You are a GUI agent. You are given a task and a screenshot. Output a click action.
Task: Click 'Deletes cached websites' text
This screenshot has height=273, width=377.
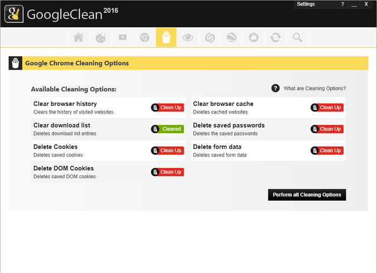coord(220,112)
